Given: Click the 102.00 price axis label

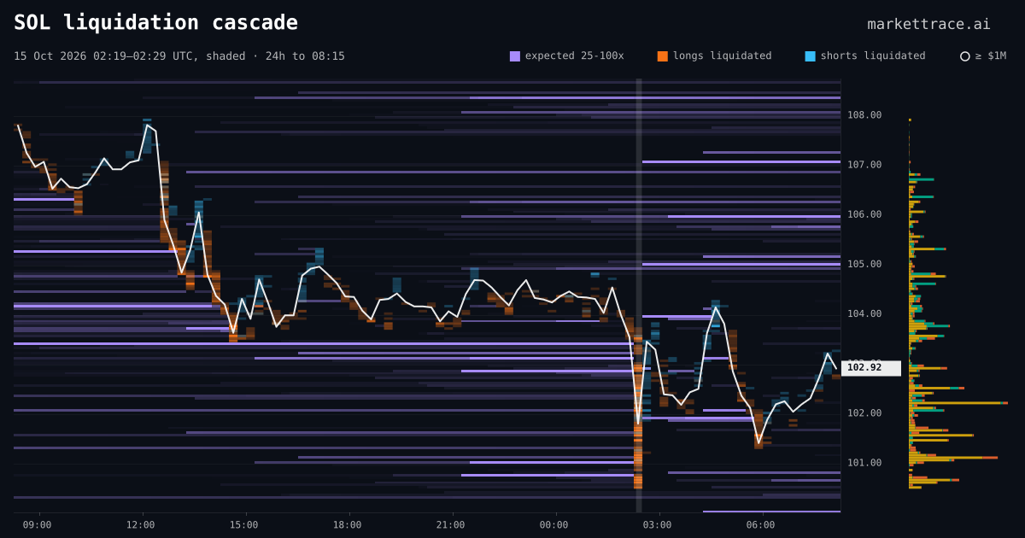Looking at the screenshot, I should pos(864,413).
